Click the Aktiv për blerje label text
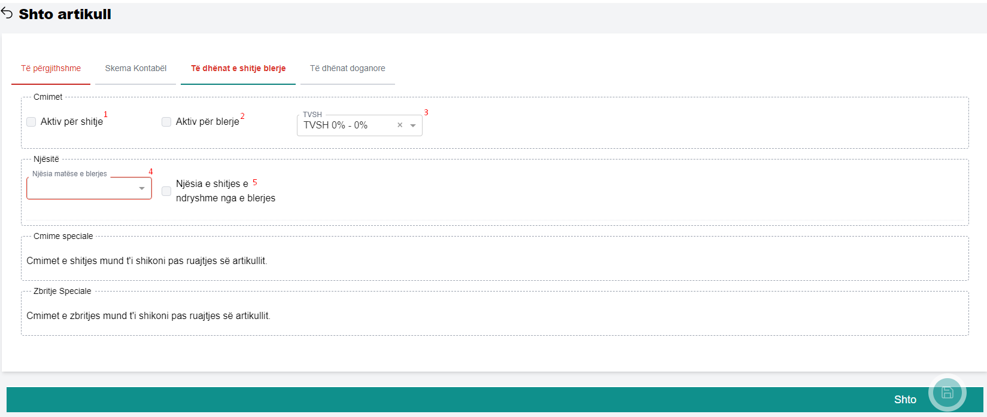The image size is (987, 417). pos(207,122)
